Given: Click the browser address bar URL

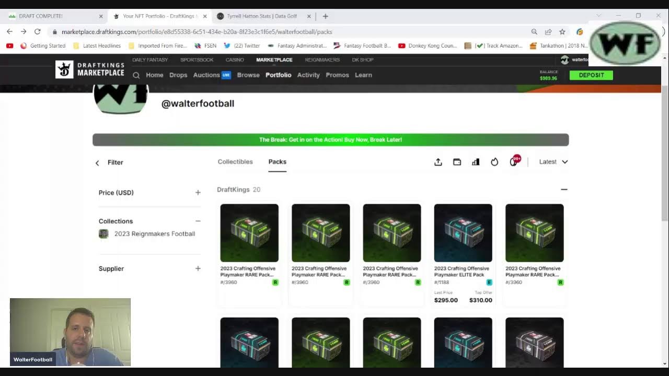Looking at the screenshot, I should [x=197, y=32].
